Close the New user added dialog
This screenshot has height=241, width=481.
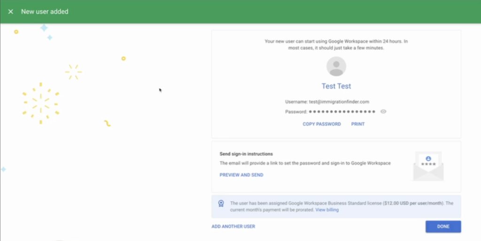tap(10, 11)
